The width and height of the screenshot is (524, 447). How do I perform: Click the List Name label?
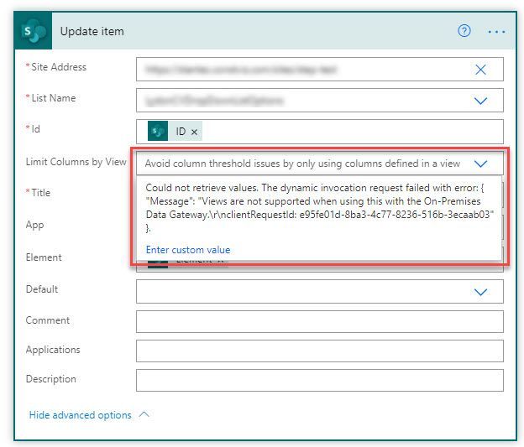coord(54,98)
